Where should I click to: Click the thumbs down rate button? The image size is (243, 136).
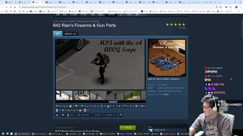pos(63,115)
